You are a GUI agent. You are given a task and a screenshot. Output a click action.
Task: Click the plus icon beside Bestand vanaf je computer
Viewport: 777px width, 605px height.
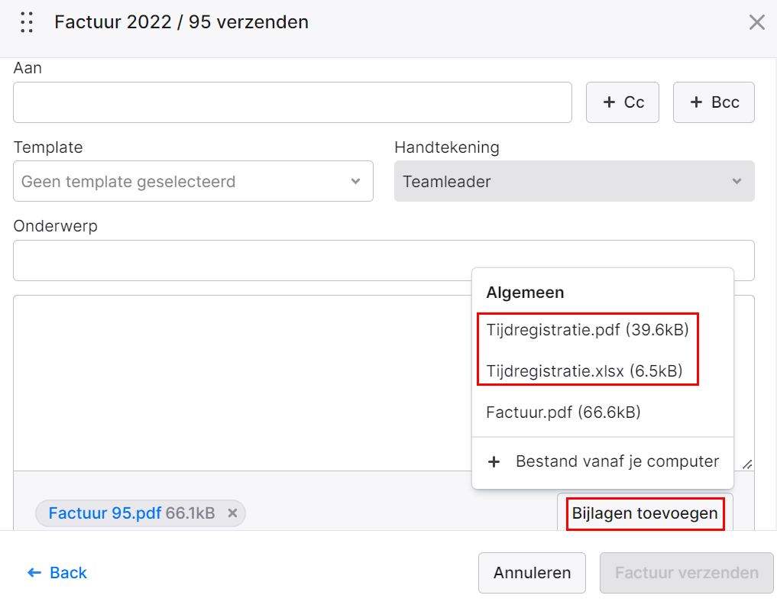[x=494, y=462]
